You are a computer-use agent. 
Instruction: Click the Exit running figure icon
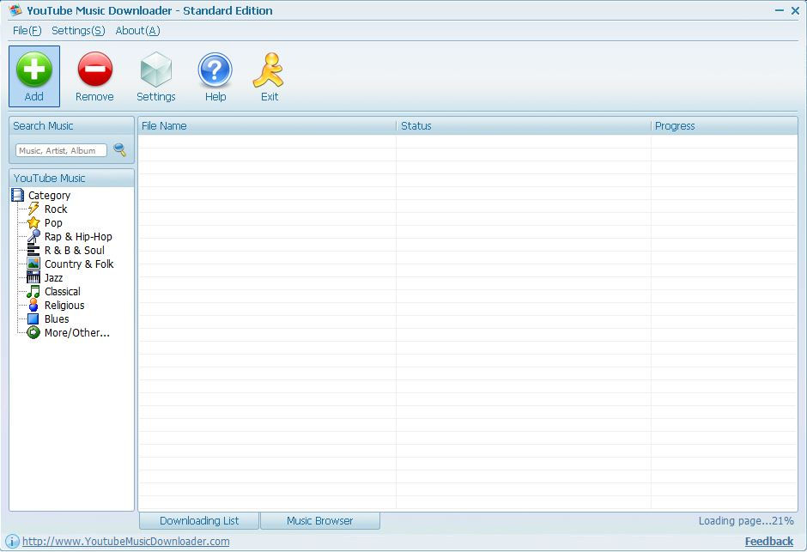(269, 70)
